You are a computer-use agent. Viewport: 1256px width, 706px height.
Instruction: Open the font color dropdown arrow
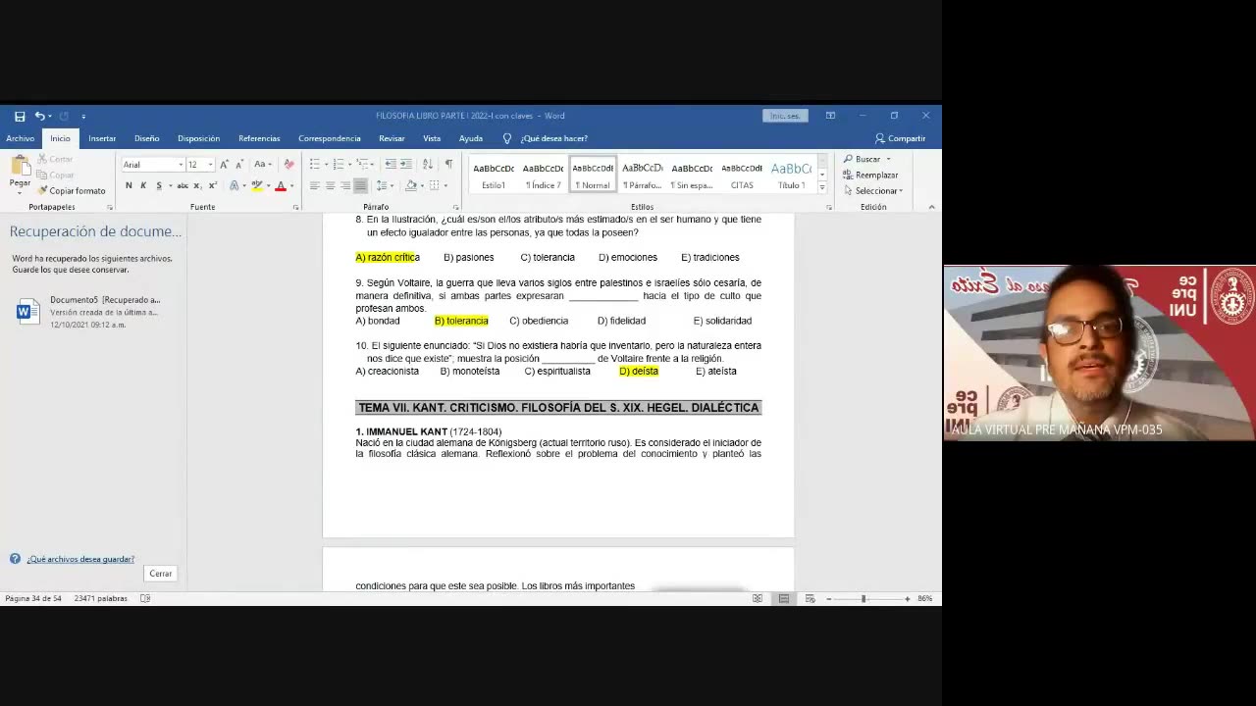(291, 185)
